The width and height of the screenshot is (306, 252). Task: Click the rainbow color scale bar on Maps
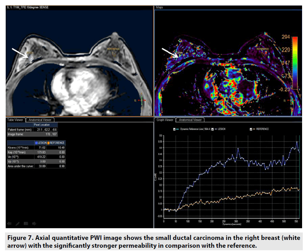[295, 63]
